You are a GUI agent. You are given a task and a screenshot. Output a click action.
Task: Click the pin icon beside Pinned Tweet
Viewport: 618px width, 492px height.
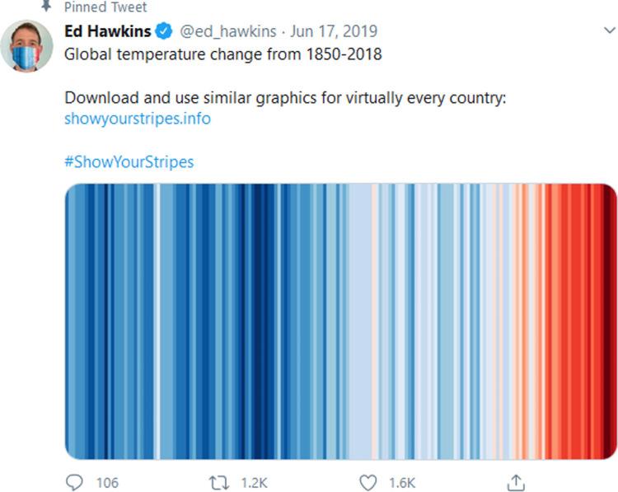45,5
